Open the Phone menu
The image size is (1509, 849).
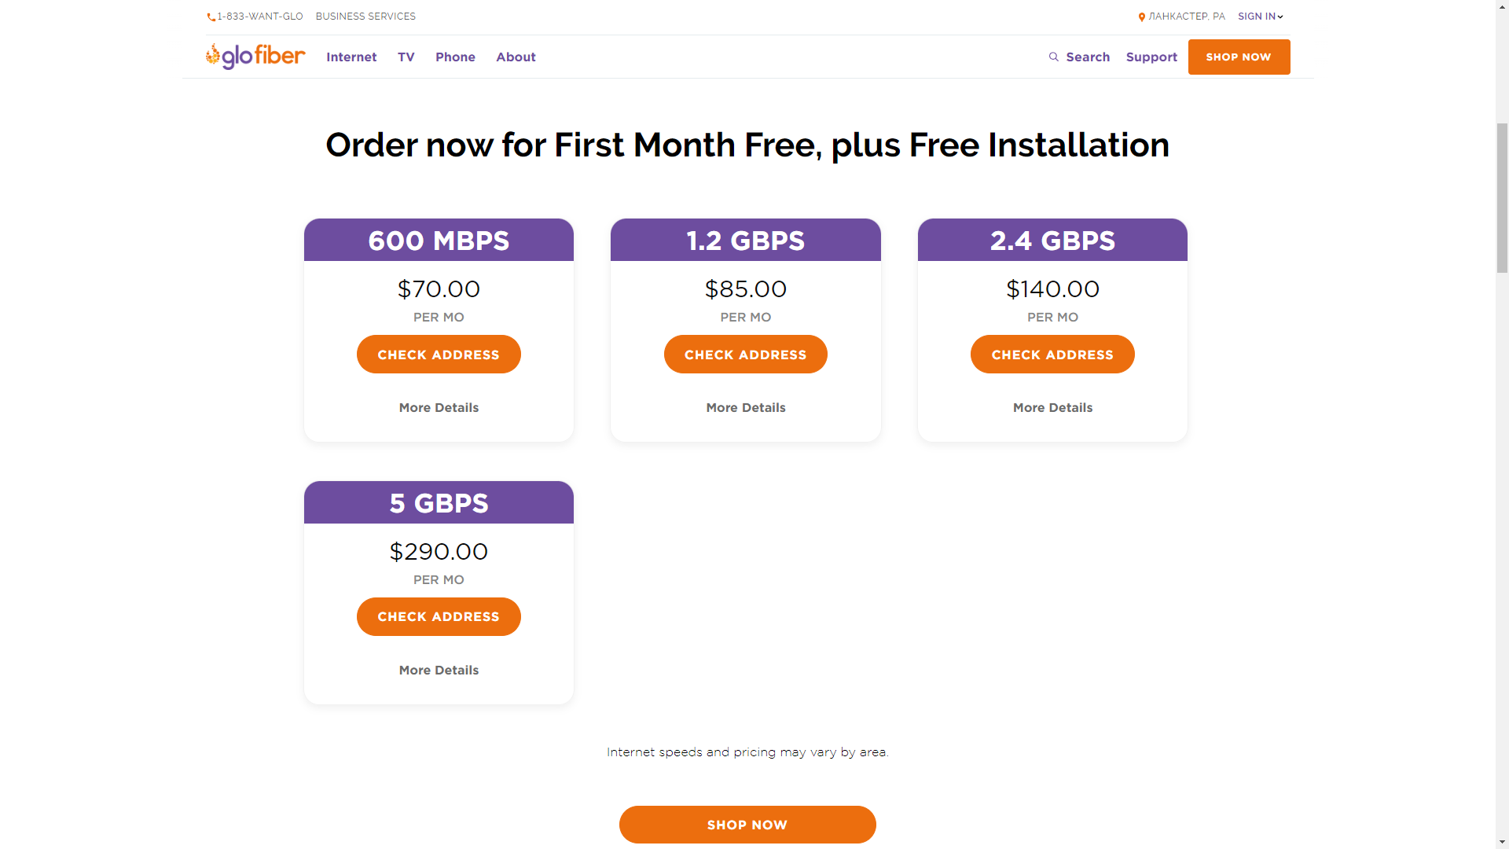(455, 57)
